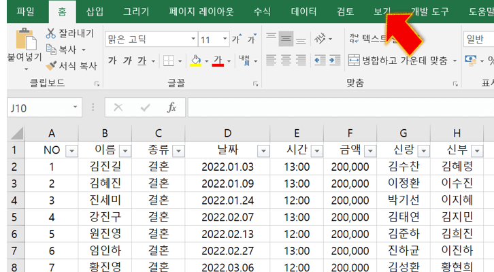Open the 이름 column filter dropdown
The width and height of the screenshot is (494, 272).
pos(125,151)
